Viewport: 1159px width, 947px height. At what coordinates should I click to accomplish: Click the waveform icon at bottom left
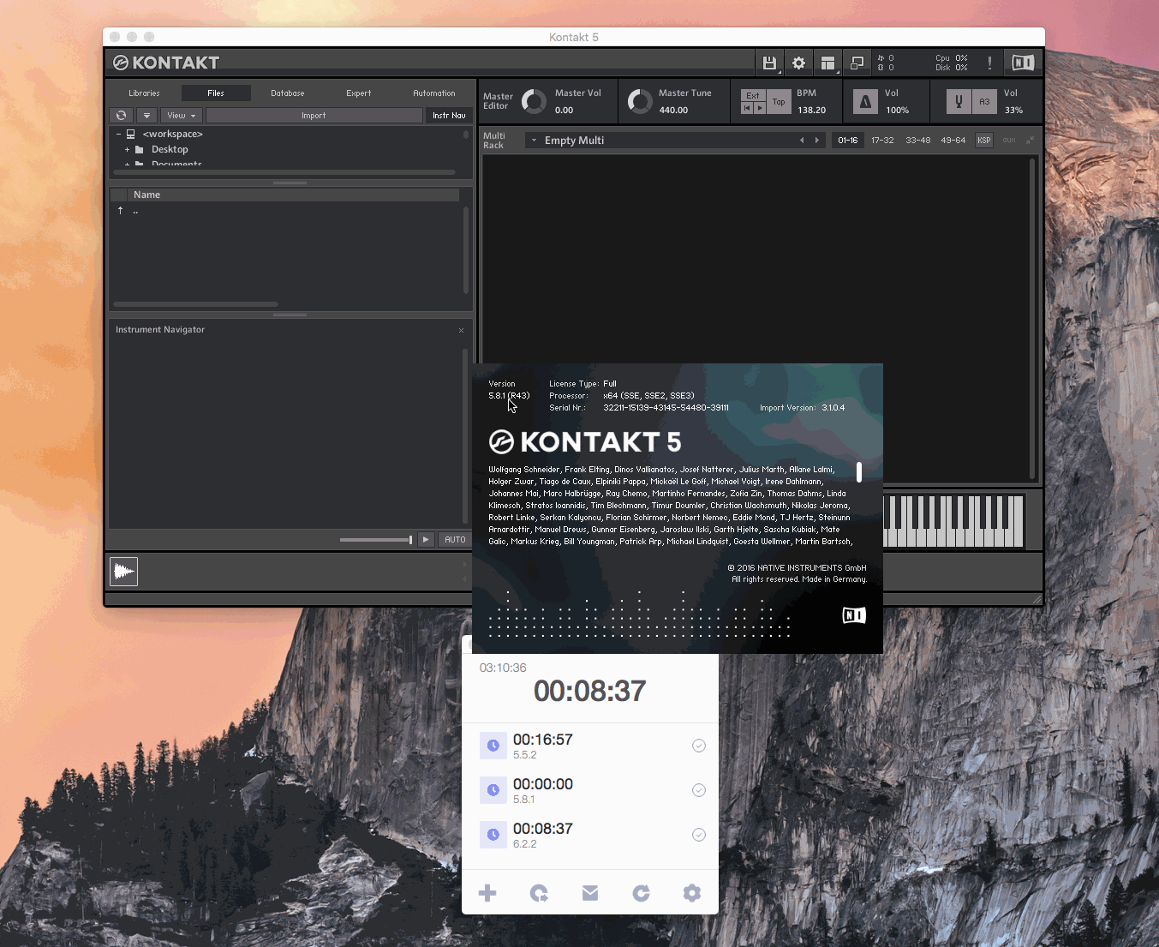click(x=124, y=572)
